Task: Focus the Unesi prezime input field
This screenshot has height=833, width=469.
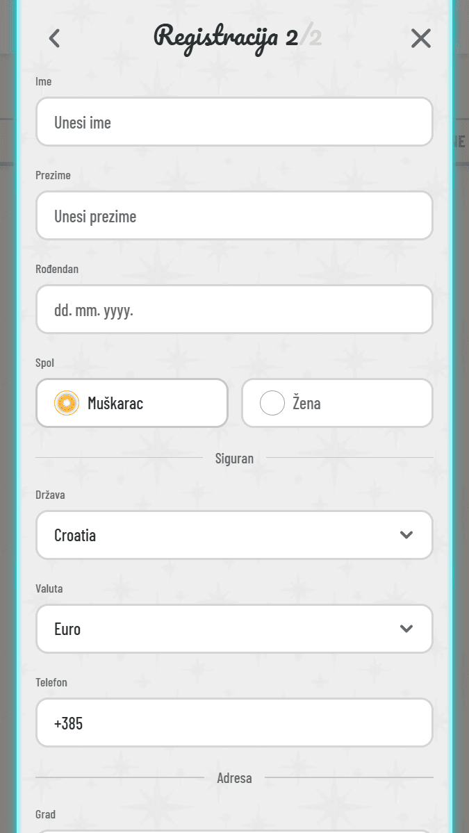Action: click(x=234, y=216)
